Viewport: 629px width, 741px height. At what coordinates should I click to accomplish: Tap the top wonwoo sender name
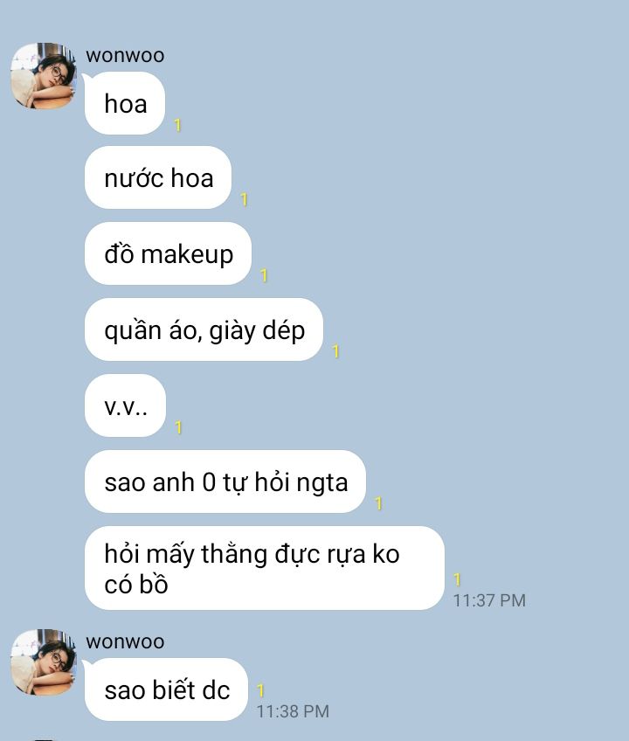click(x=125, y=56)
